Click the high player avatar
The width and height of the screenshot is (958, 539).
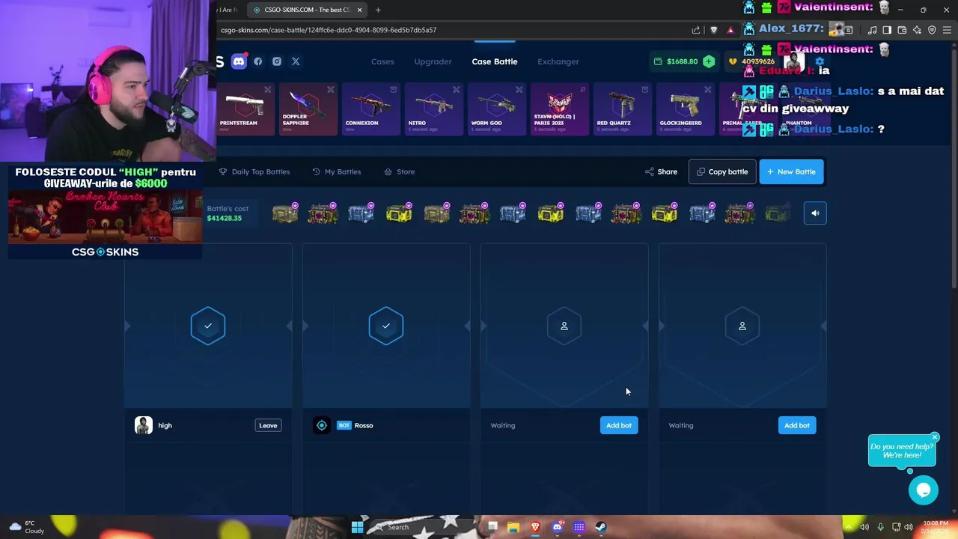144,425
